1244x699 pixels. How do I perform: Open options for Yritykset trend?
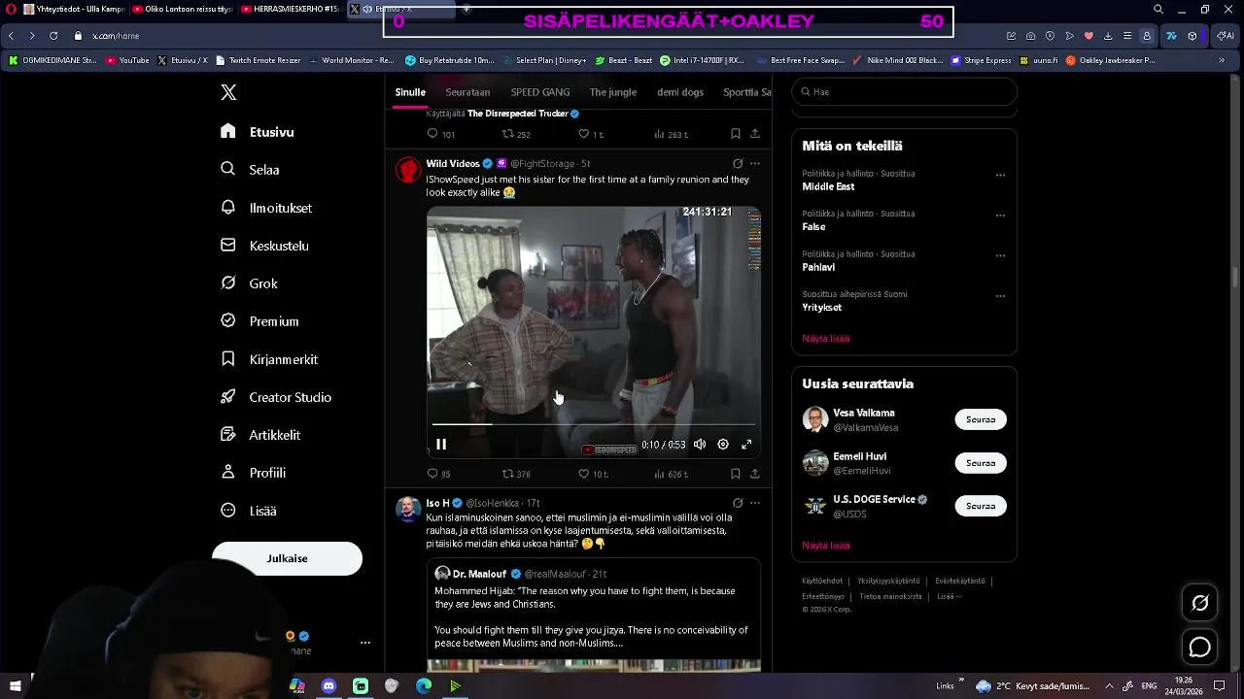(1000, 296)
